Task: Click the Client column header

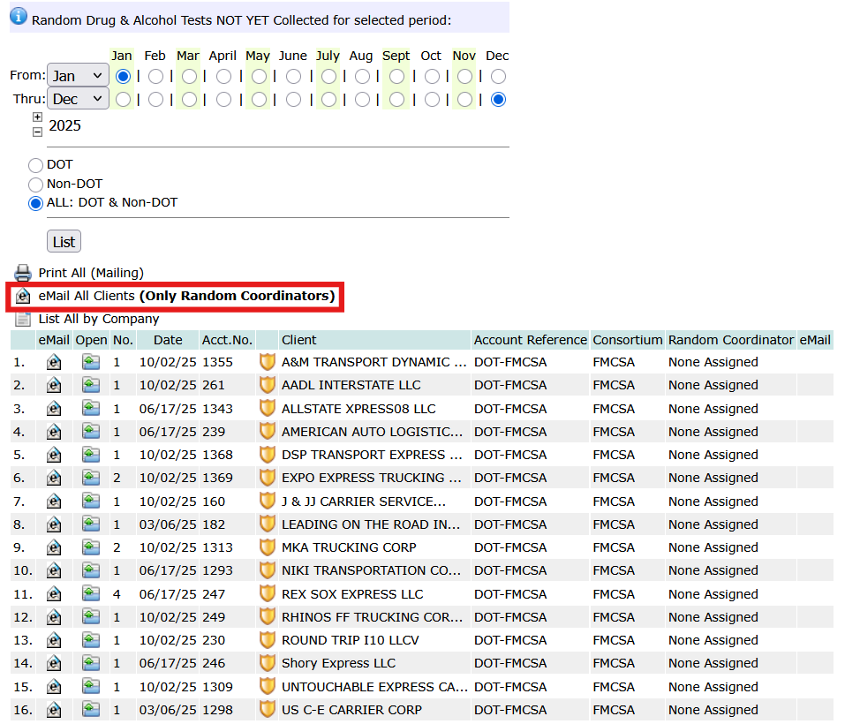Action: coord(299,340)
